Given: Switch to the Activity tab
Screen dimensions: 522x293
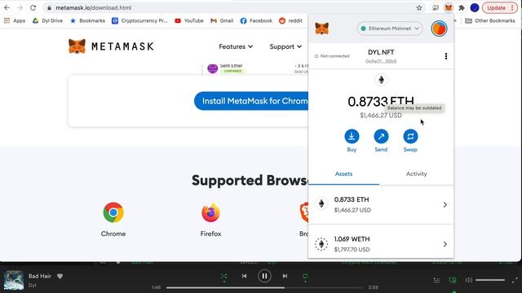Looking at the screenshot, I should 416,173.
